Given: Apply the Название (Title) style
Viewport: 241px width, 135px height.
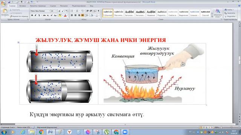Looking at the screenshot, I should point(151,13).
